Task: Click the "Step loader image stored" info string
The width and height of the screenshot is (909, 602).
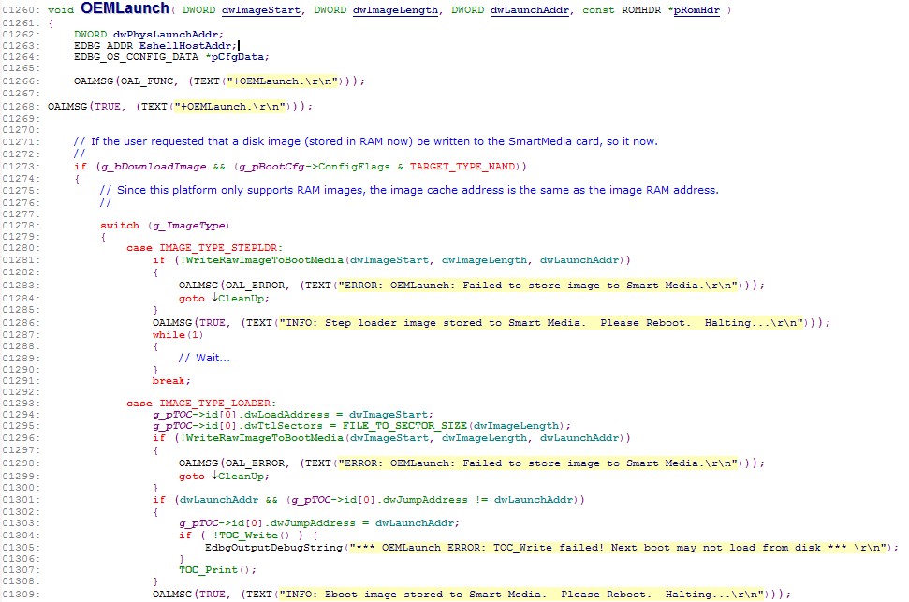Action: (x=541, y=323)
